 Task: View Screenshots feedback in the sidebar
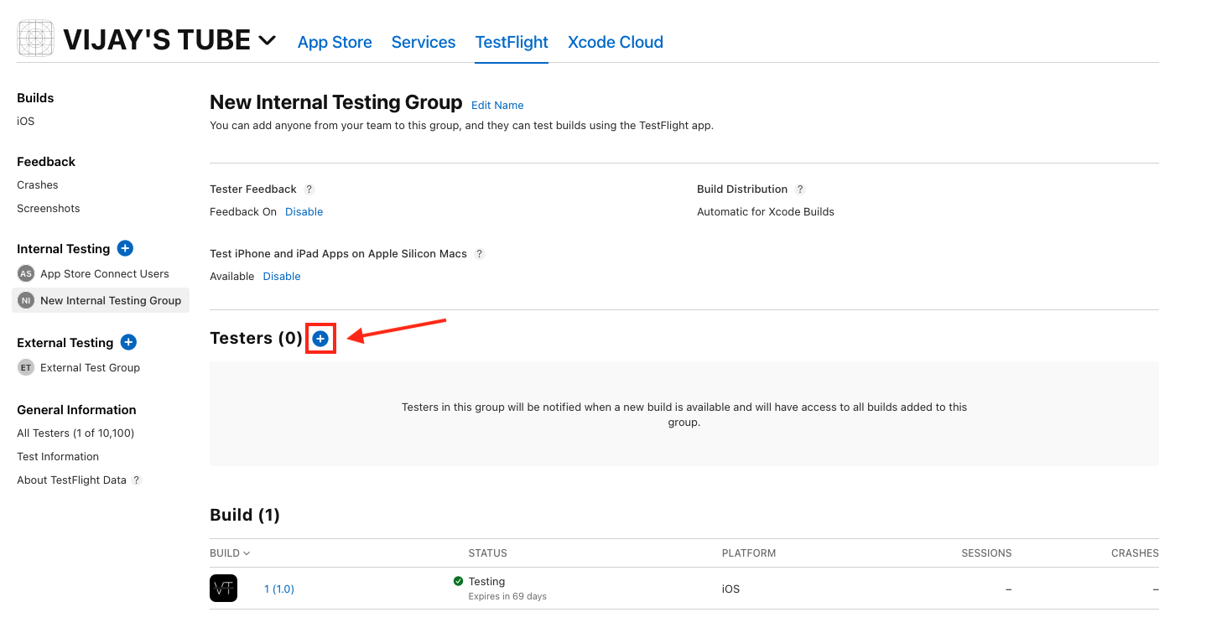pos(49,208)
